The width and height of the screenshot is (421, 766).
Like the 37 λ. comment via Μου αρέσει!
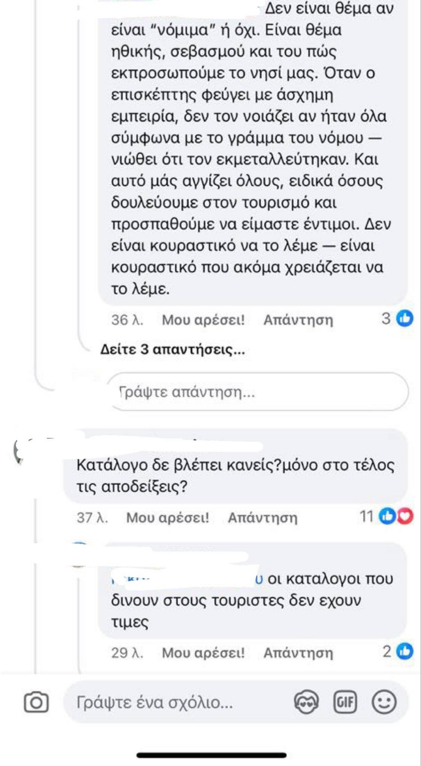(167, 518)
